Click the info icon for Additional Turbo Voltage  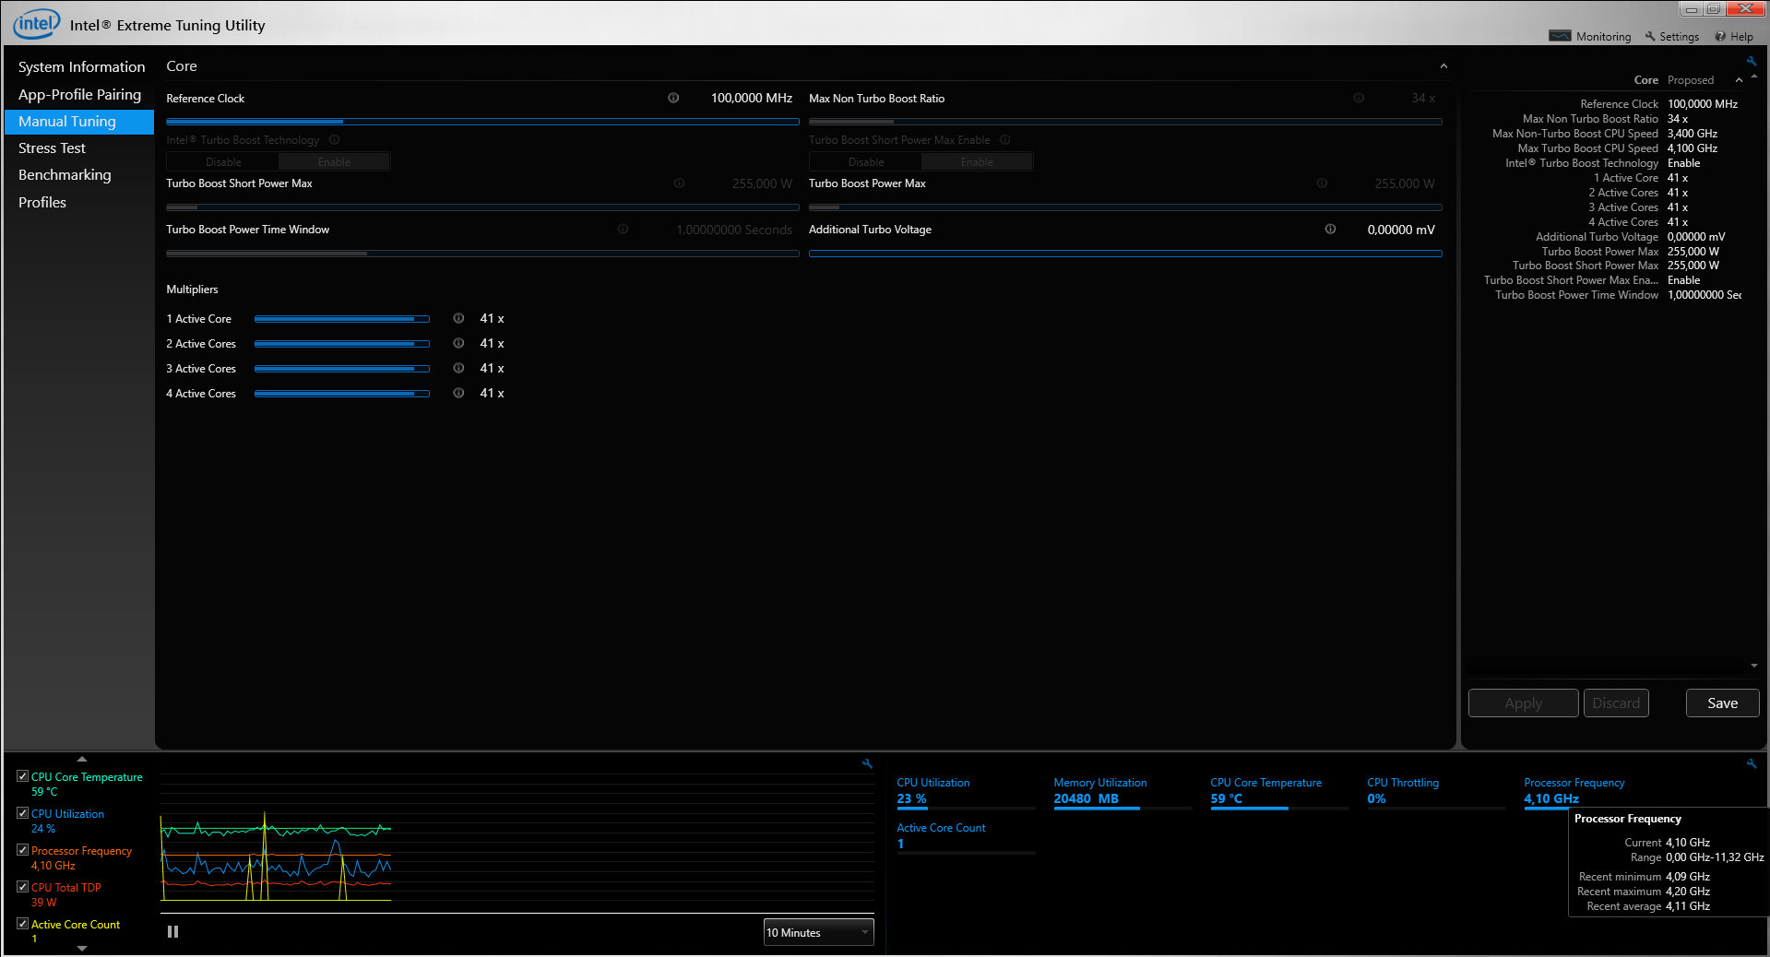click(1330, 230)
